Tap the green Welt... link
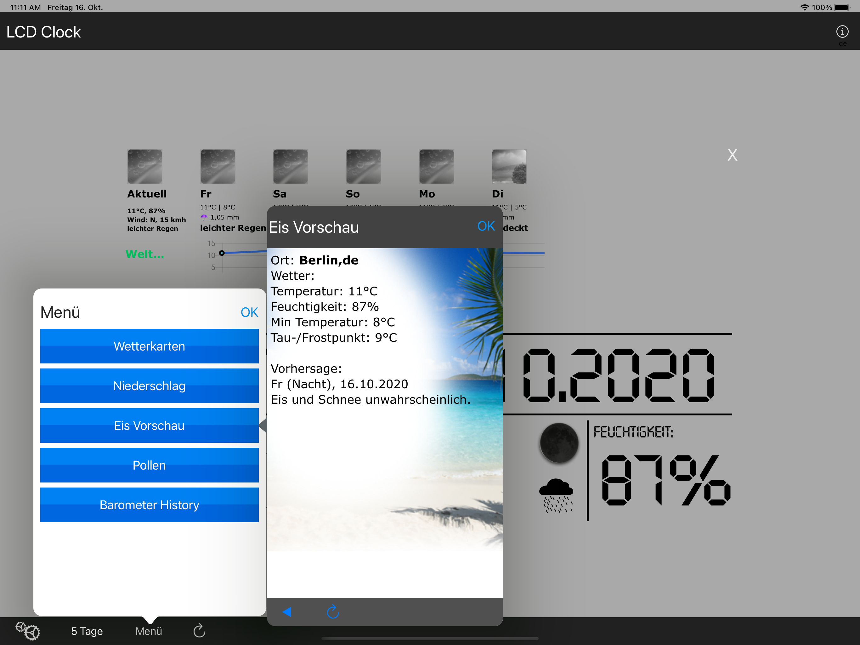860x645 pixels. click(144, 254)
